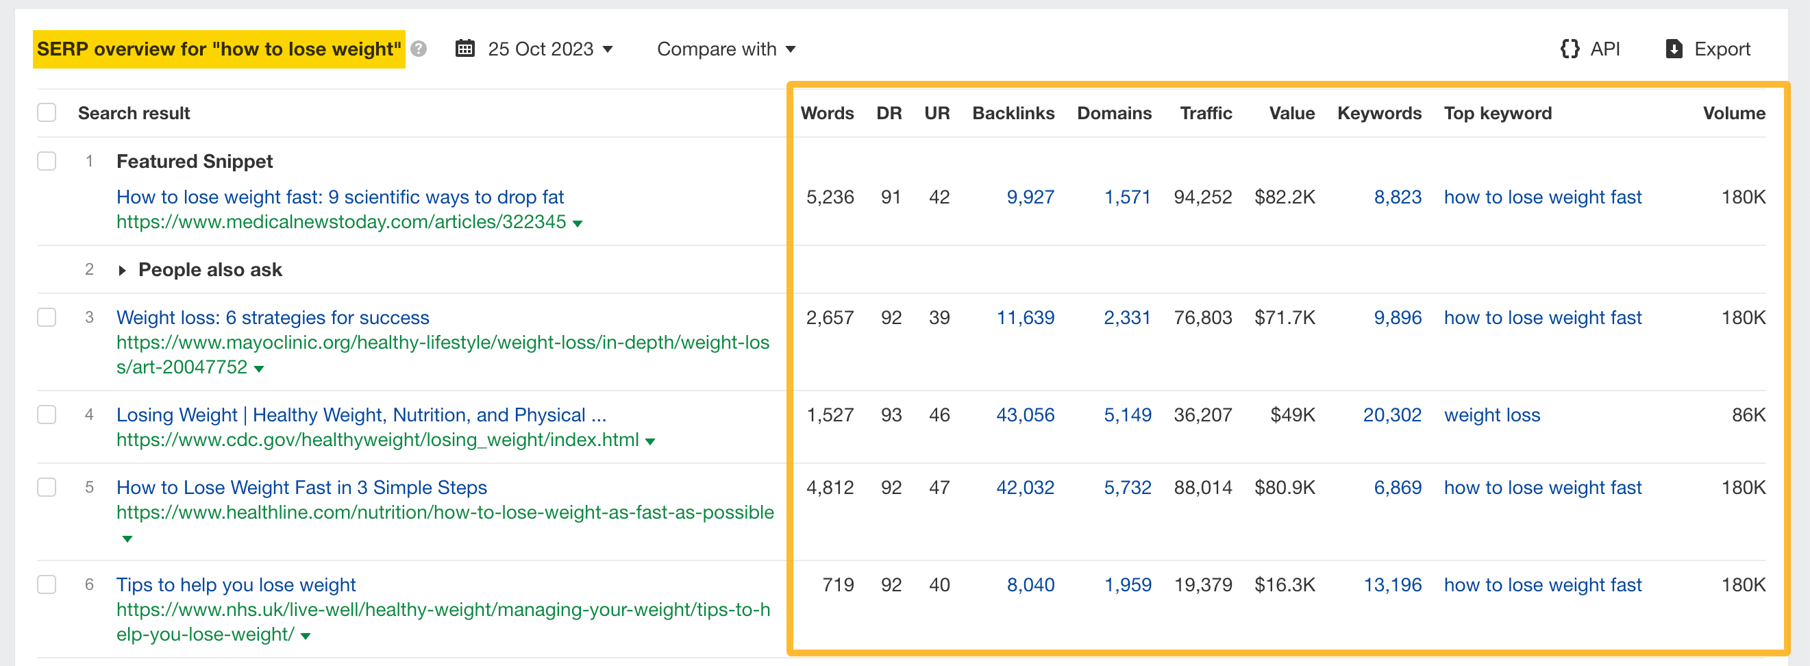Open dropdown arrow after mayoclinic URL
This screenshot has height=666, width=1810.
click(x=258, y=369)
